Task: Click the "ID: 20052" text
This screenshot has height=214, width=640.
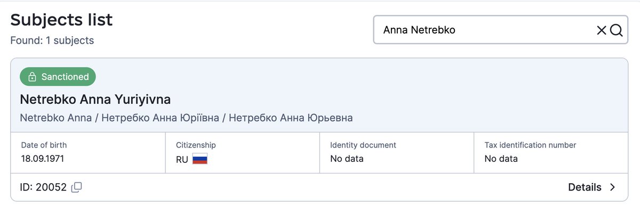Action: (x=43, y=187)
